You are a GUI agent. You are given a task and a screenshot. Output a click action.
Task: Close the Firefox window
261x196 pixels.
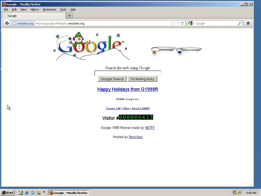point(251,4)
